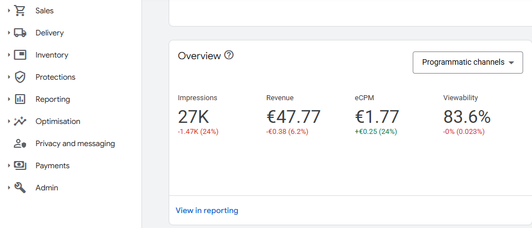Viewport: 532px width, 228px height.
Task: Select Privacy and messaging menu item
Action: pos(75,143)
